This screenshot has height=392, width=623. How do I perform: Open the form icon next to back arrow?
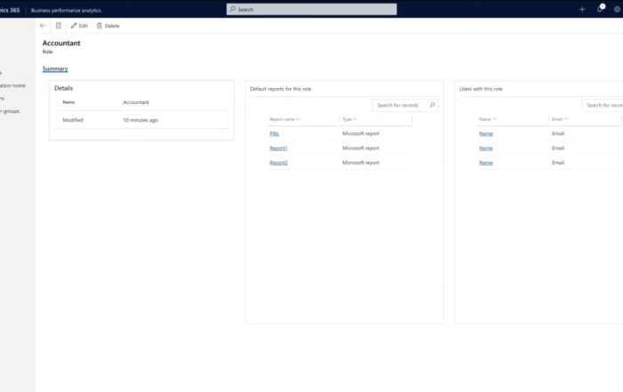[x=59, y=26]
